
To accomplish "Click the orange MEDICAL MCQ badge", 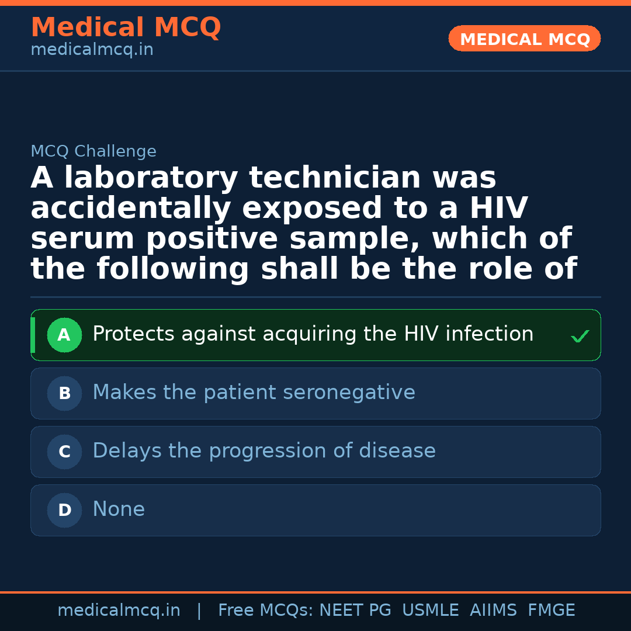I will (x=524, y=39).
